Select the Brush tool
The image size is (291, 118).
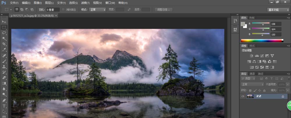pos(4,61)
